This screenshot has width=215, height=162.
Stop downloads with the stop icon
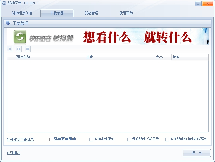[x=27, y=49]
